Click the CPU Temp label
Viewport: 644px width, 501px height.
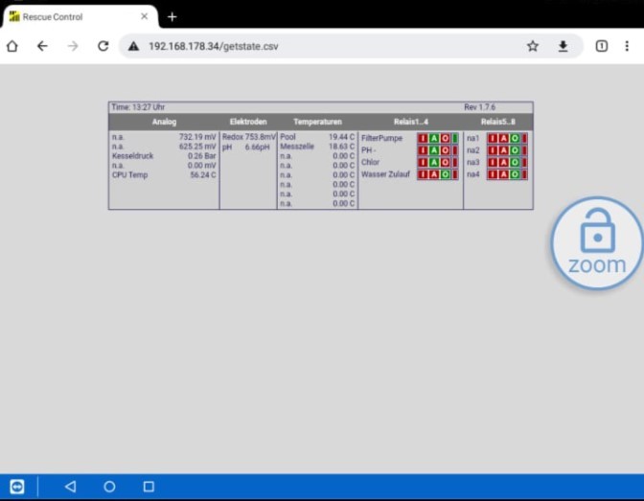tap(129, 175)
